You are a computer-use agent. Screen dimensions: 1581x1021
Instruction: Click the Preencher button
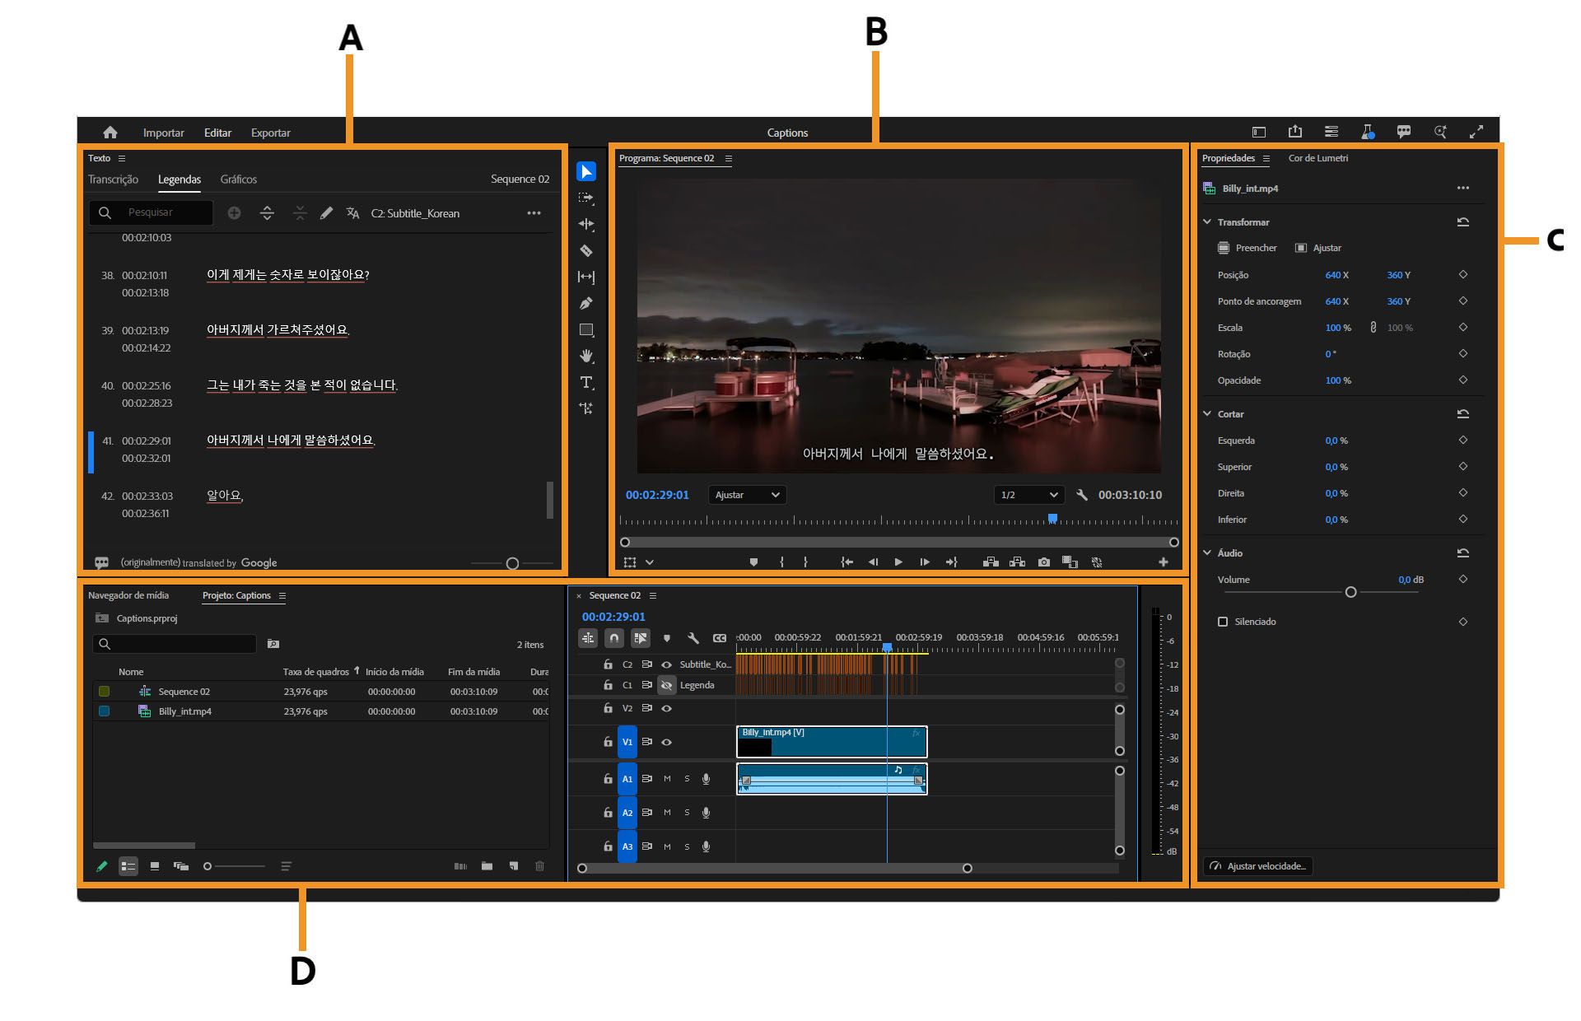1247,248
